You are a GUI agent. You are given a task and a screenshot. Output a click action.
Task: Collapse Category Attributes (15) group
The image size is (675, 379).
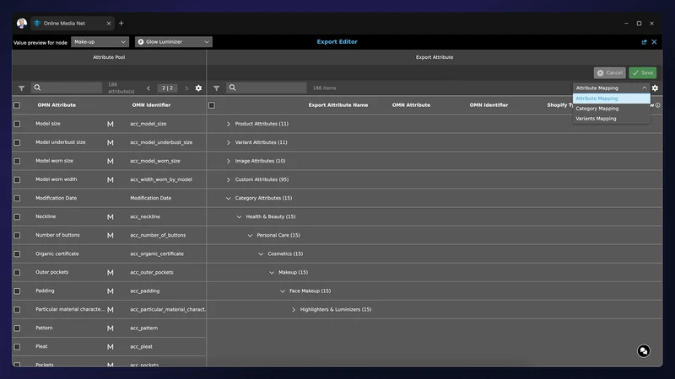click(x=229, y=198)
